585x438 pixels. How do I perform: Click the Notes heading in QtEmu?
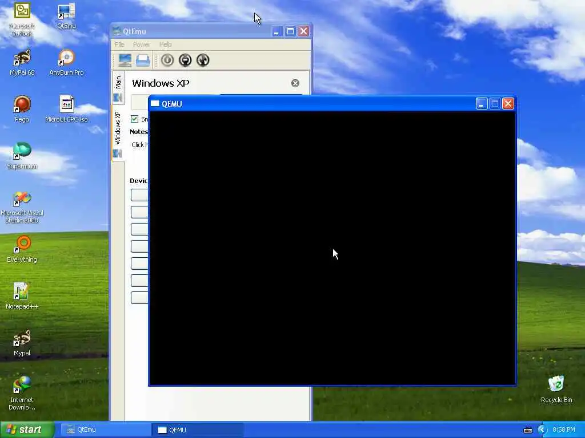(139, 132)
